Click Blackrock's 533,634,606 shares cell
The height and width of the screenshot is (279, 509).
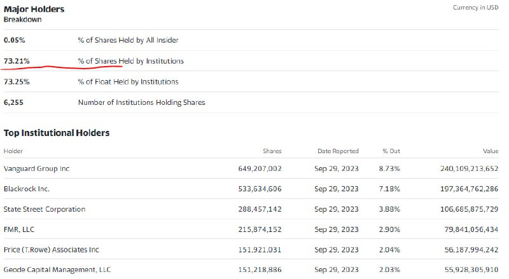(x=260, y=189)
